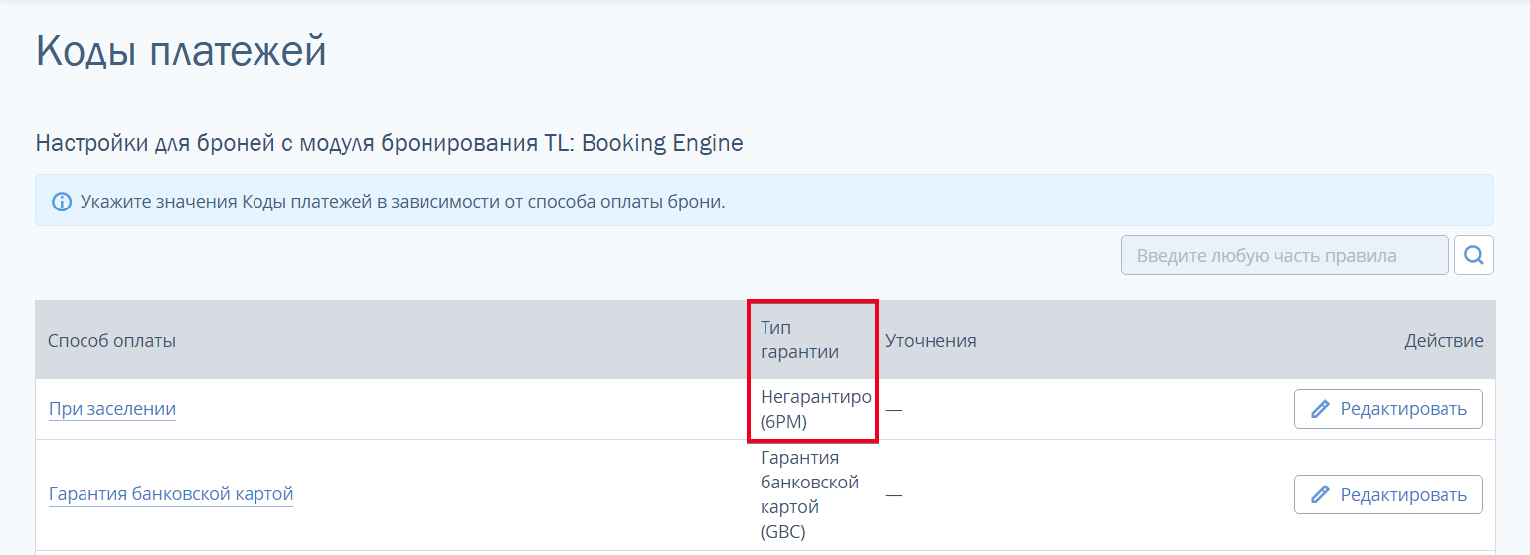Edit the 'Гарантия банковской картой' row
The height and width of the screenshot is (555, 1530).
coord(1388,494)
